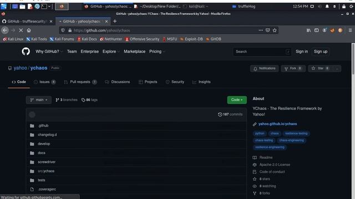Fork the ychaos repository
The height and width of the screenshot is (199, 355).
(293, 69)
